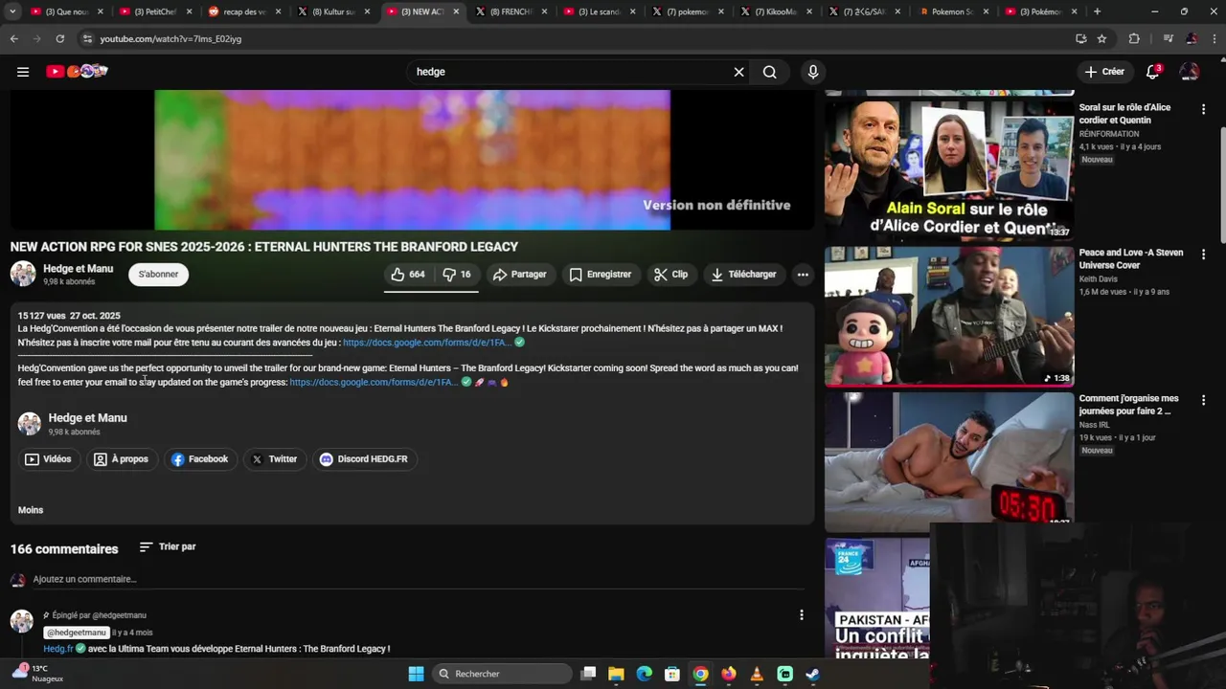The height and width of the screenshot is (689, 1226).
Task: Open Windows Start menu
Action: point(416,674)
